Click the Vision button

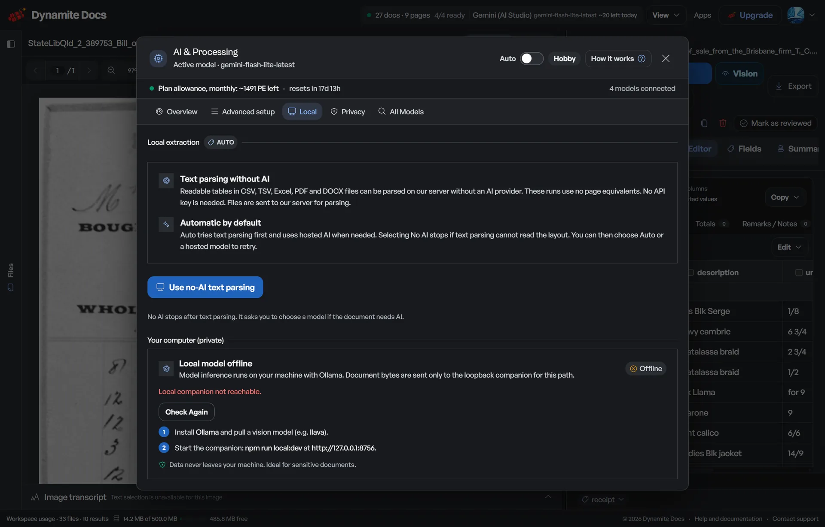click(739, 73)
